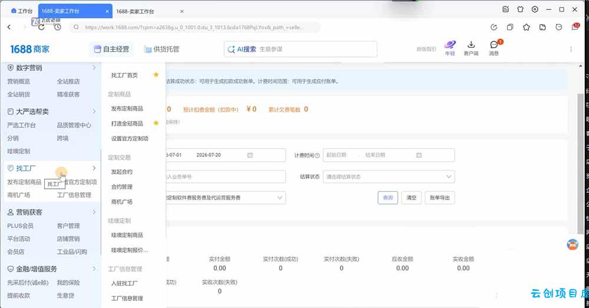Screen dimensions: 589x308
Task: Expand the 数字营销 section arrow
Action: (94, 68)
